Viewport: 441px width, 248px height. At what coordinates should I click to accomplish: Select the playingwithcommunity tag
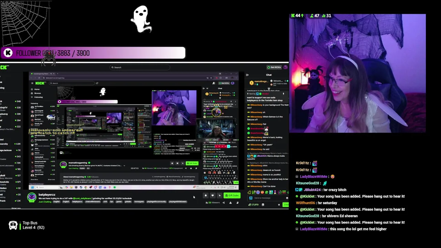tap(156, 201)
